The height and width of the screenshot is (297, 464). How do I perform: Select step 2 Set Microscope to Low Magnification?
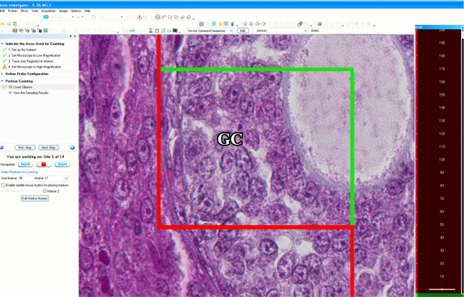click(x=34, y=55)
